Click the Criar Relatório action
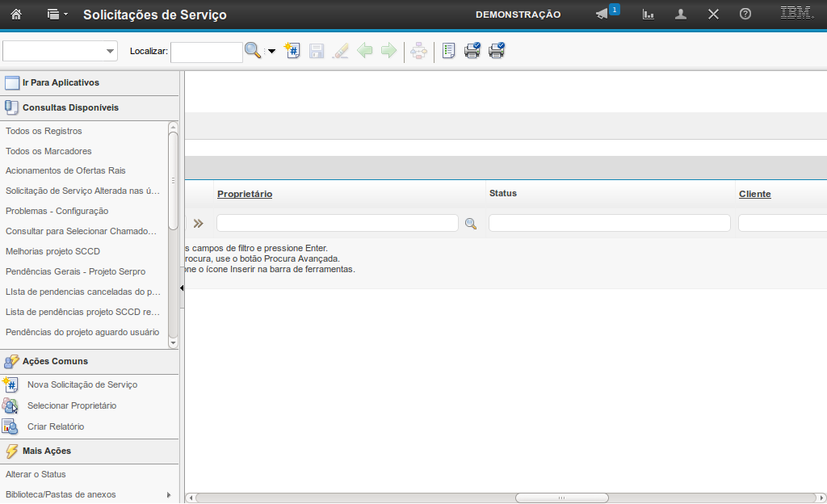The image size is (827, 504). 55,426
